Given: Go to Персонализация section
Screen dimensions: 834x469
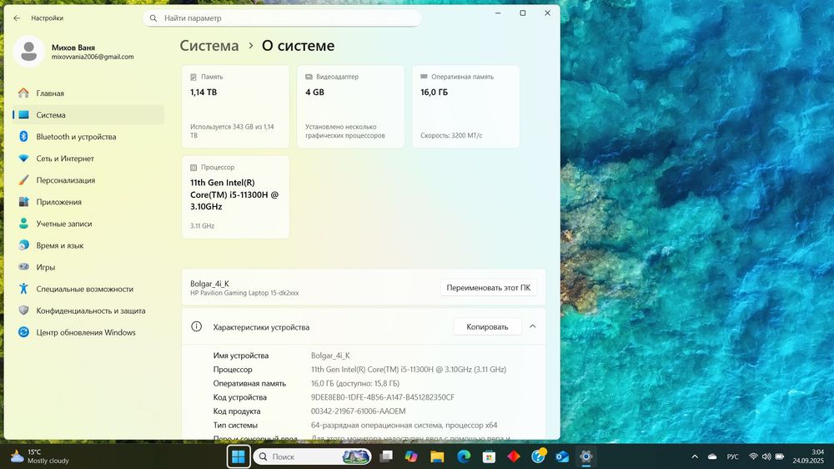Looking at the screenshot, I should pyautogui.click(x=88, y=180).
